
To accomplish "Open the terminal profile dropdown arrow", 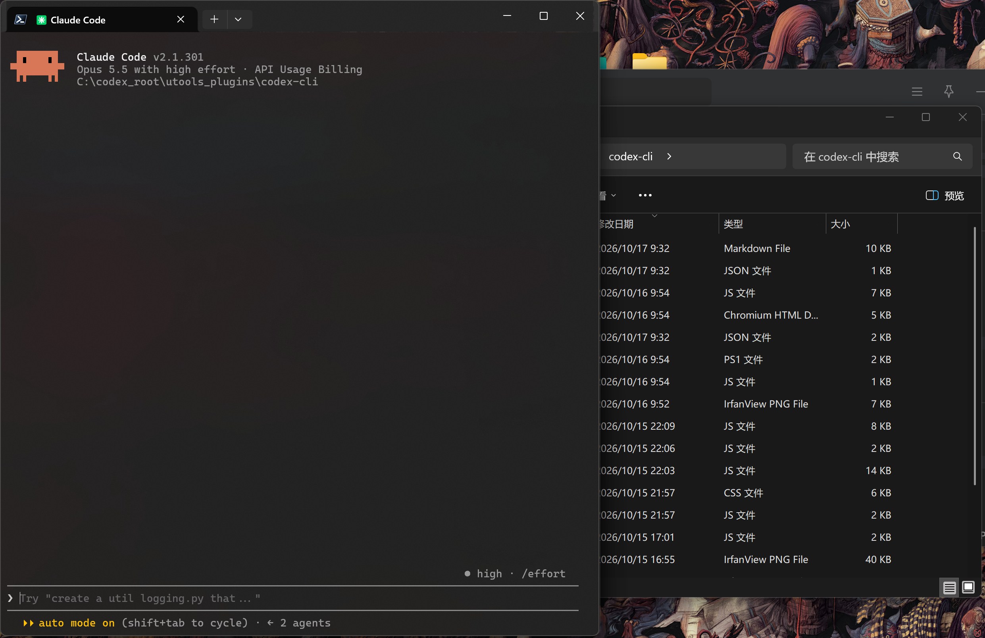I will 238,19.
